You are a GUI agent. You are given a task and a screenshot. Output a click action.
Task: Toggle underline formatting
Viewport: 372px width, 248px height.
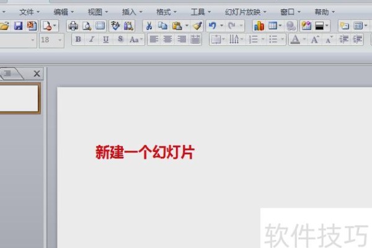pos(106,40)
